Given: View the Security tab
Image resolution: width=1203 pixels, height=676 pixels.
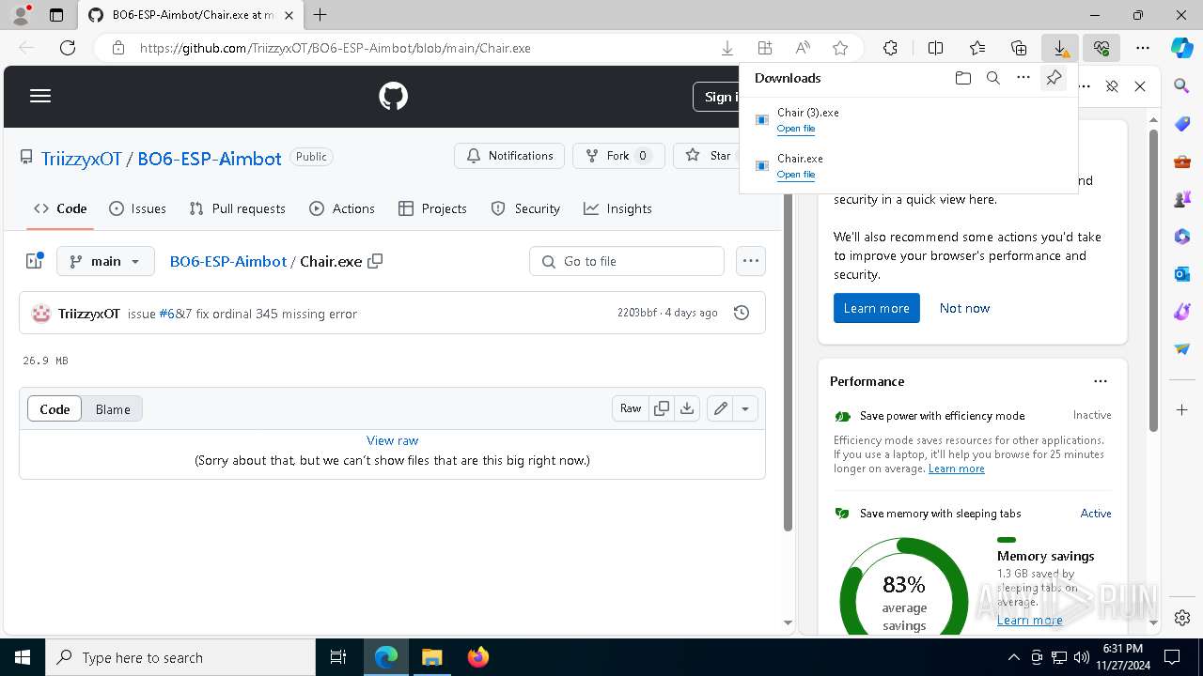Looking at the screenshot, I should coord(525,208).
